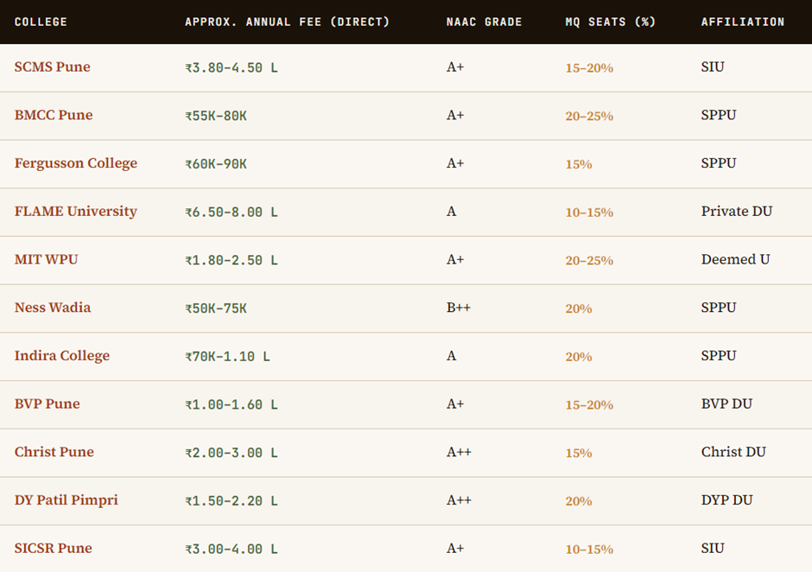The width and height of the screenshot is (812, 572).
Task: Click the DYP DU affiliation cell
Action: pos(727,500)
